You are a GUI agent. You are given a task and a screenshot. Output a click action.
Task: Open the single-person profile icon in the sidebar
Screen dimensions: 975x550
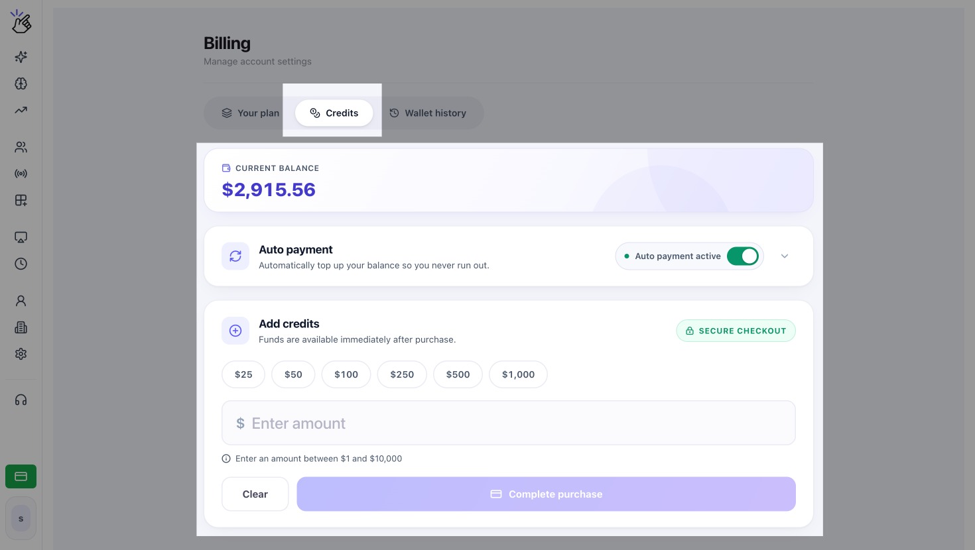(21, 301)
